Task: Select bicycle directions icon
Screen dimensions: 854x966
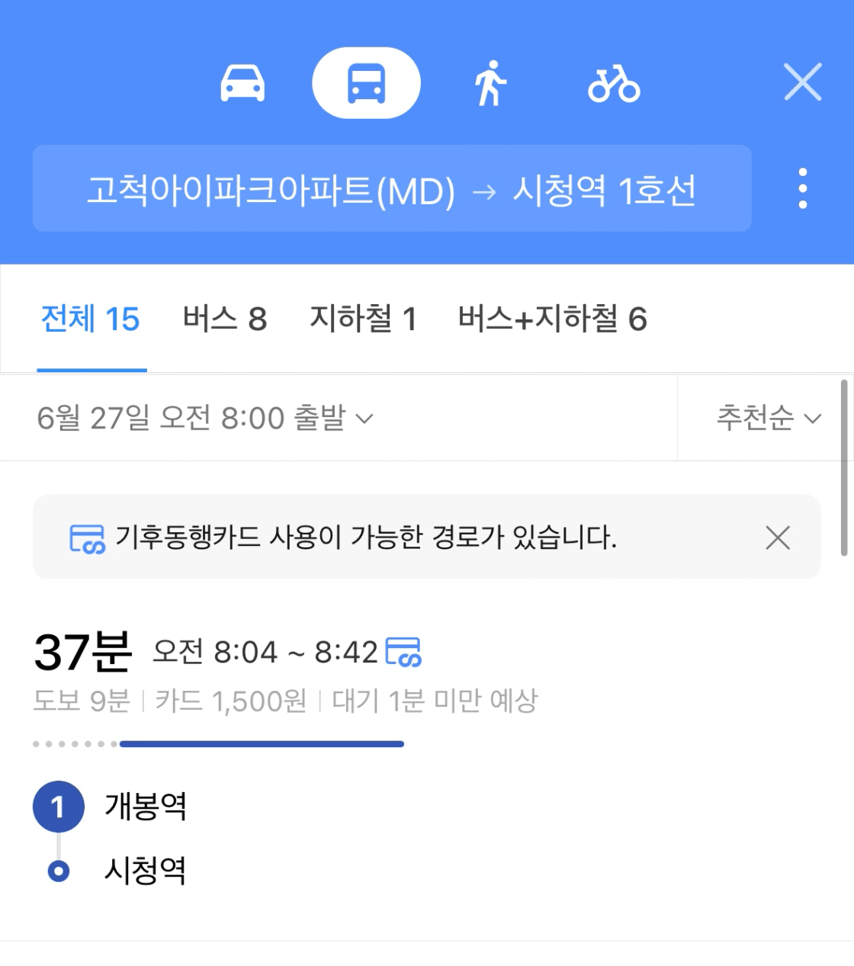Action: 614,83
